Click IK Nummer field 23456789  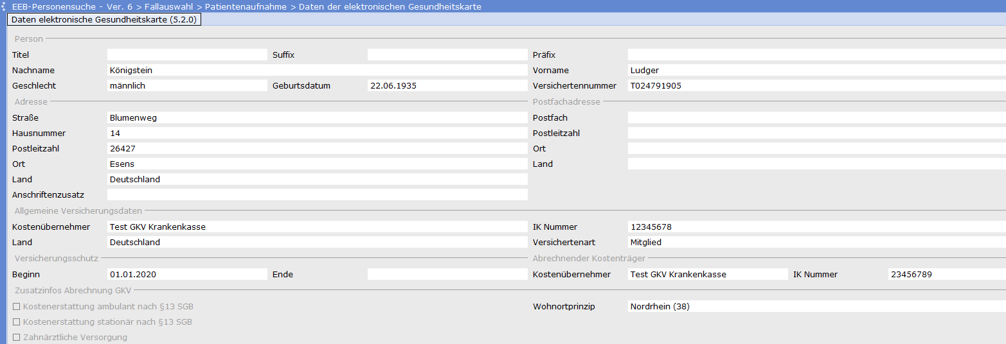[947, 275]
